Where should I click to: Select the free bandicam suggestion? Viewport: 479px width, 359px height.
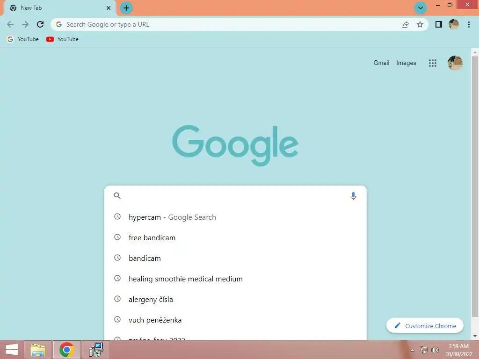(235, 237)
